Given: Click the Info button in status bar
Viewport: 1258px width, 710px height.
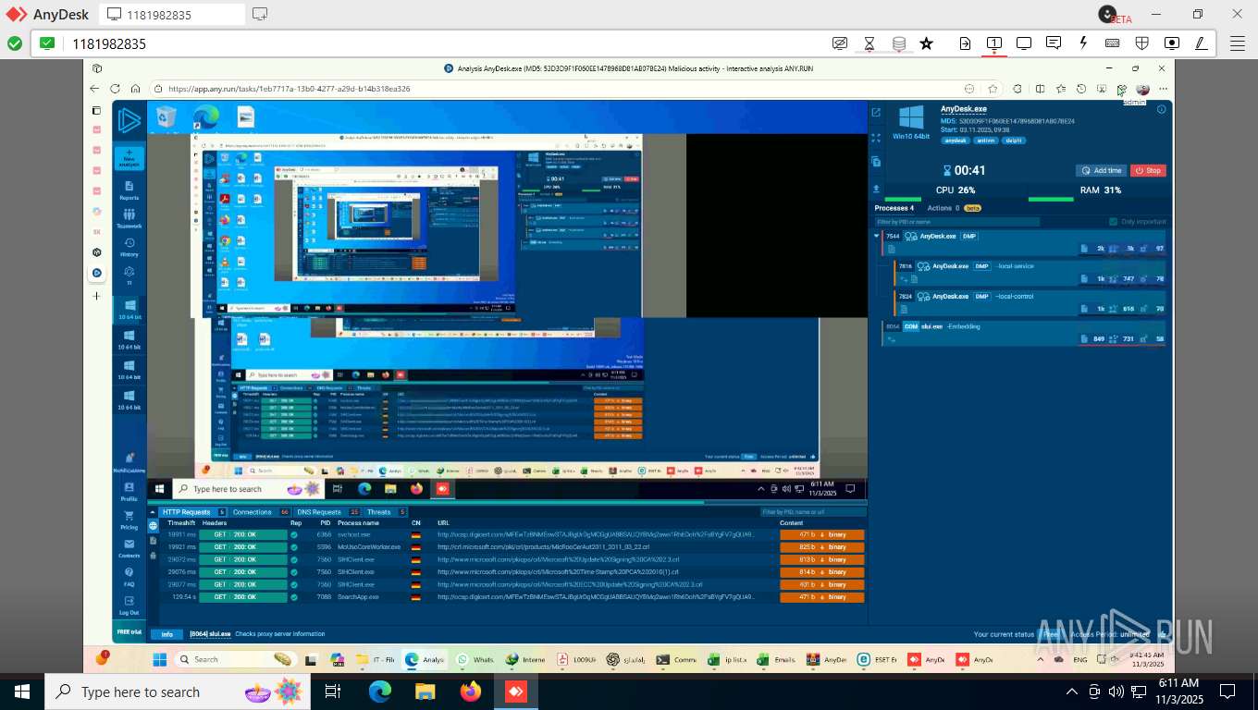Looking at the screenshot, I should 167,634.
